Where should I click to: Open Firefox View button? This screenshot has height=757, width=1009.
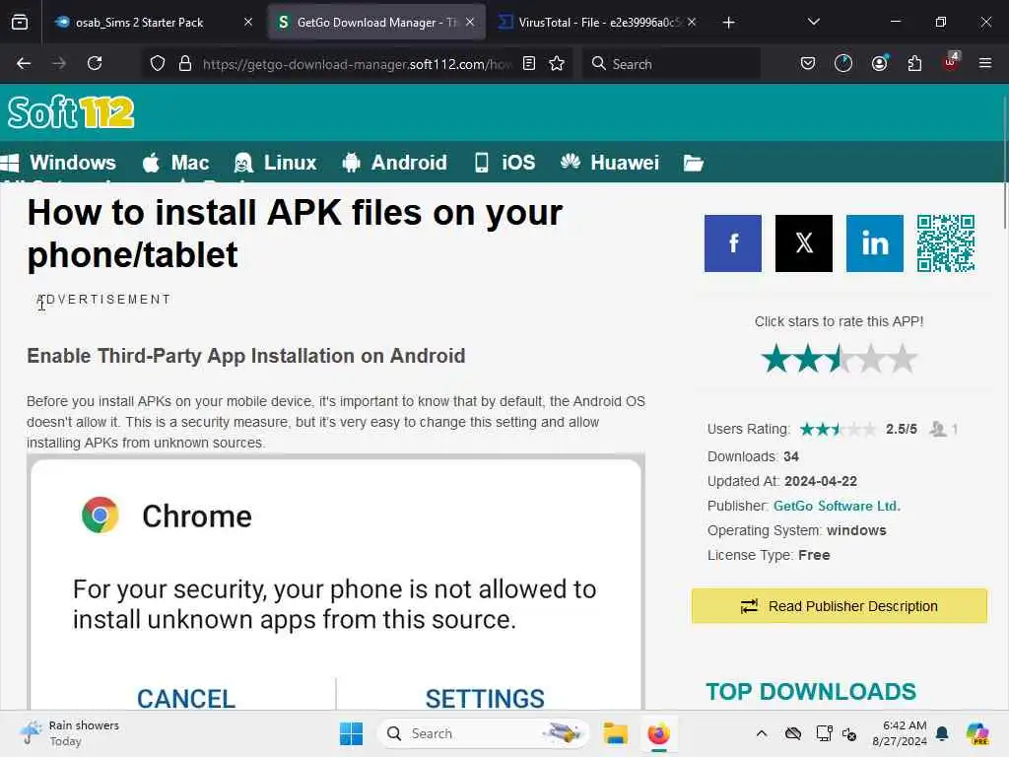20,22
